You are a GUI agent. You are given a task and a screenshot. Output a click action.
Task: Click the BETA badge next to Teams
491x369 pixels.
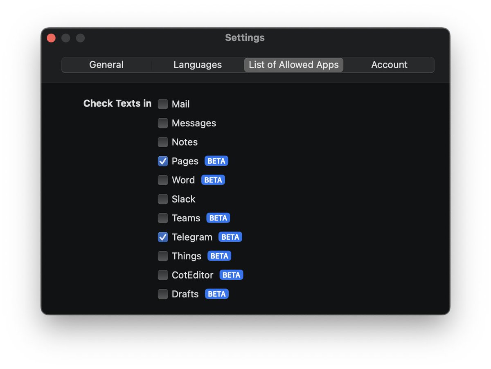[218, 218]
